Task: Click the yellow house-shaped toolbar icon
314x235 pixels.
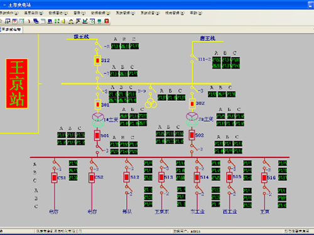Action: 71,21
